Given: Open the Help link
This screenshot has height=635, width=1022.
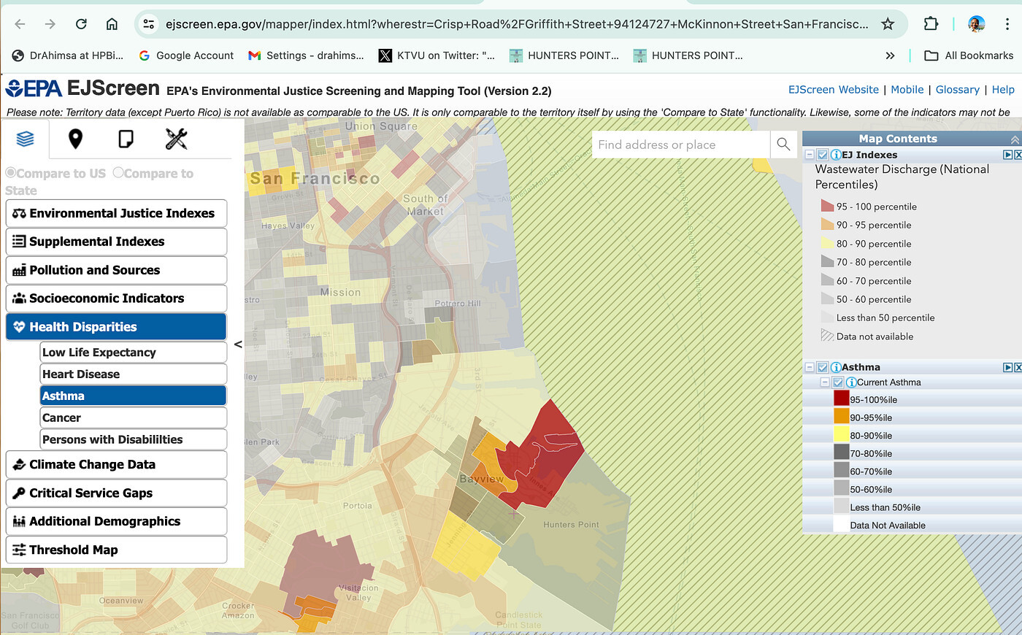Looking at the screenshot, I should 1003,90.
